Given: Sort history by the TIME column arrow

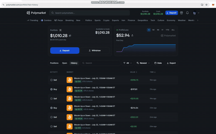Looking at the screenshot, I should click(155, 72).
